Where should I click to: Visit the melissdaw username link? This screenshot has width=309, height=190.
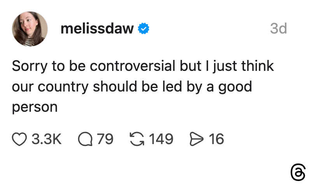coord(97,28)
